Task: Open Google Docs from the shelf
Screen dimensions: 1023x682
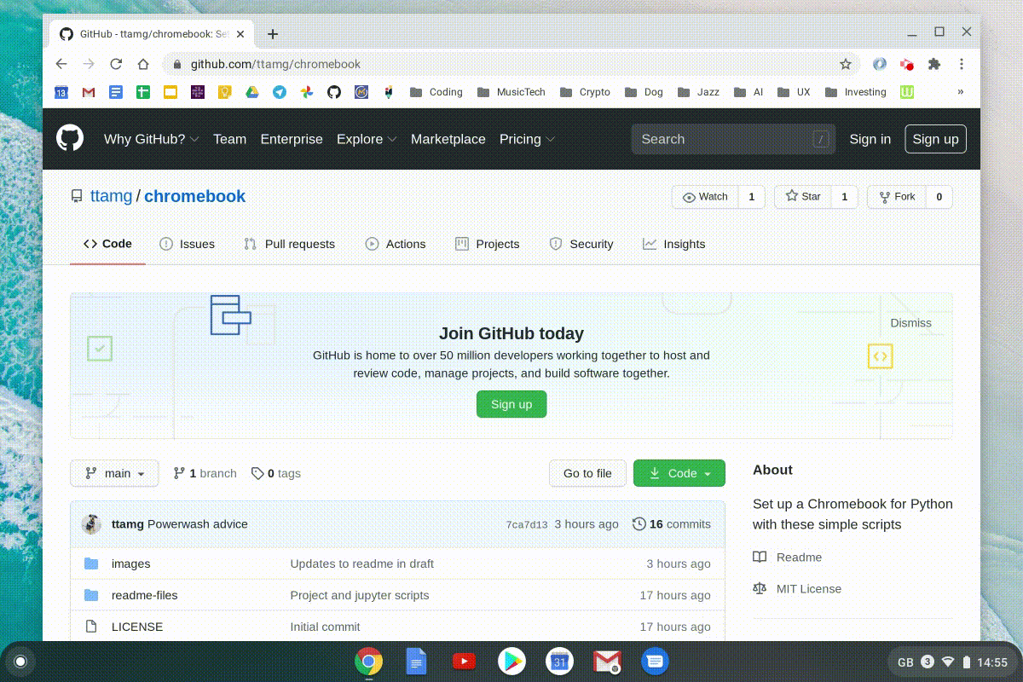Action: [x=416, y=661]
